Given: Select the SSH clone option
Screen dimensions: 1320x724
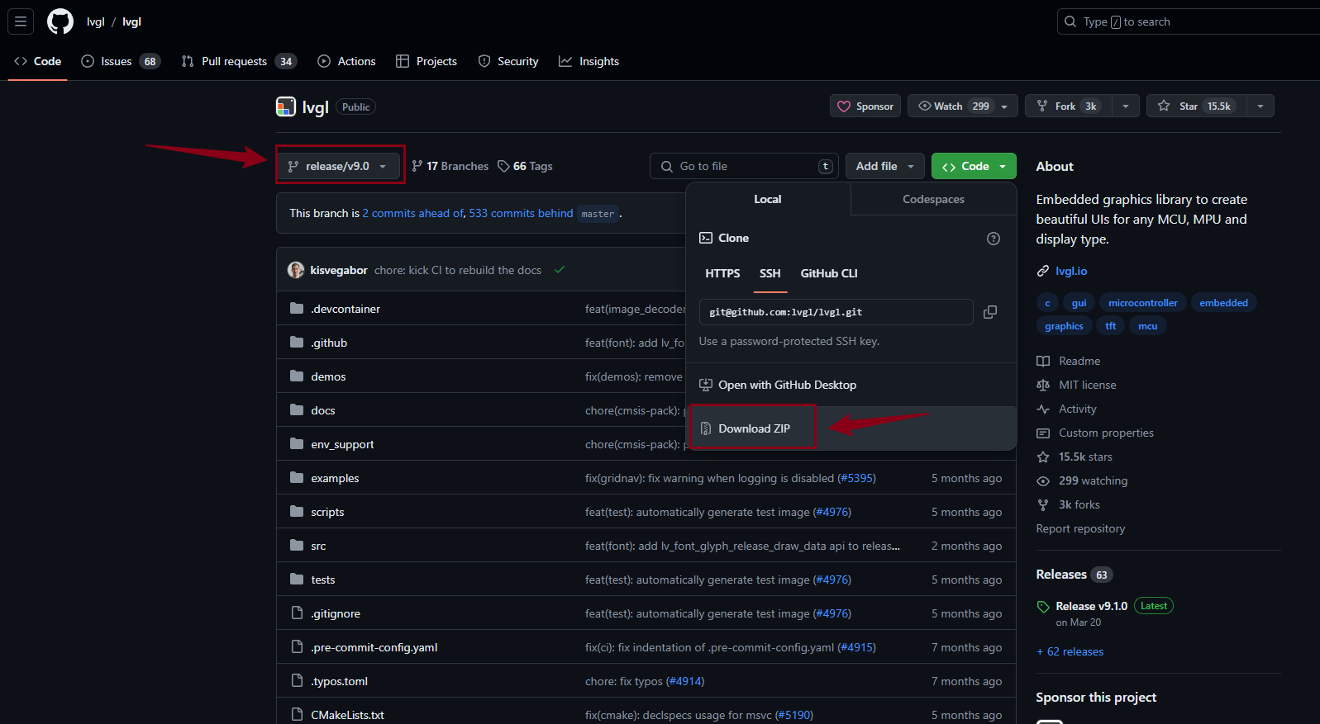Looking at the screenshot, I should (770, 273).
